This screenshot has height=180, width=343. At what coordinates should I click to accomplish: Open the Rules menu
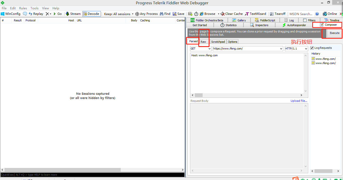coord(23,8)
